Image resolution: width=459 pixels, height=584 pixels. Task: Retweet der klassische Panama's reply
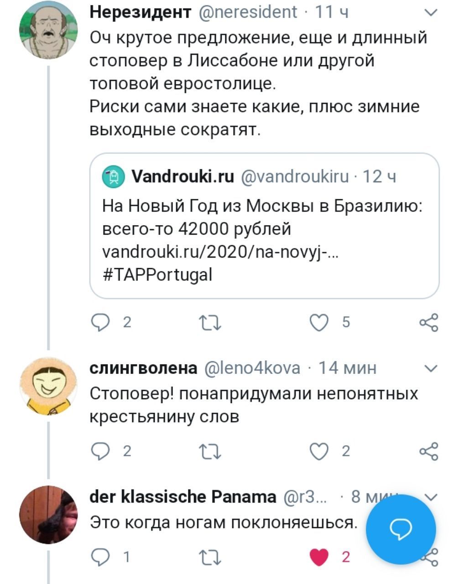211,557
